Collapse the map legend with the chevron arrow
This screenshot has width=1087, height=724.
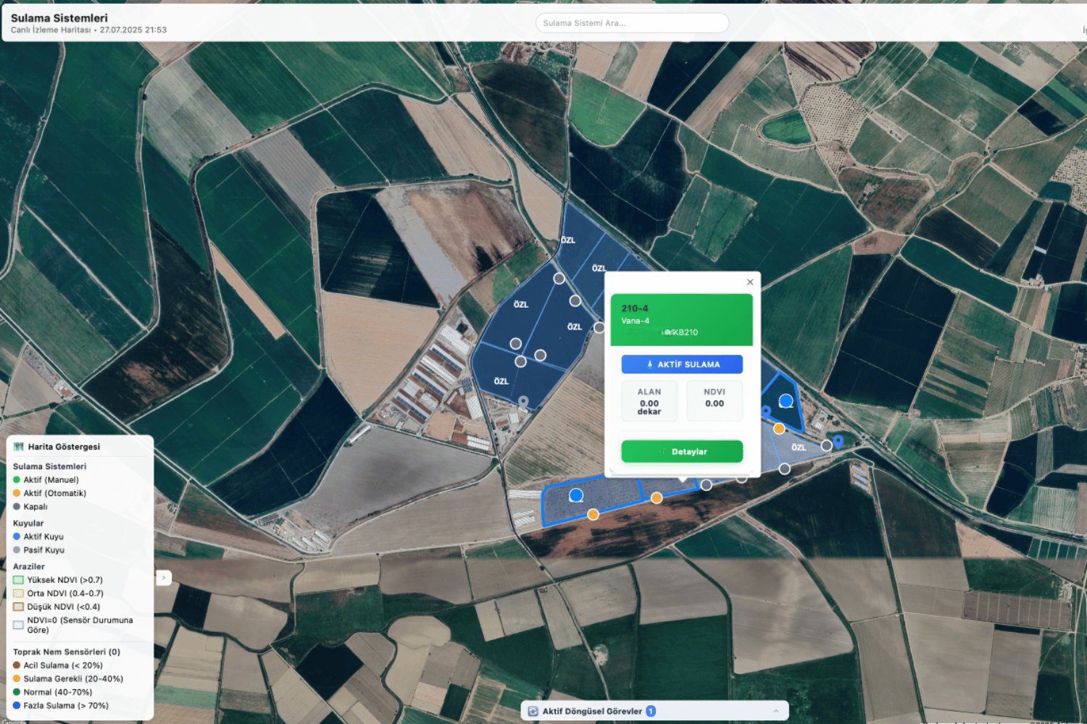pos(164,577)
